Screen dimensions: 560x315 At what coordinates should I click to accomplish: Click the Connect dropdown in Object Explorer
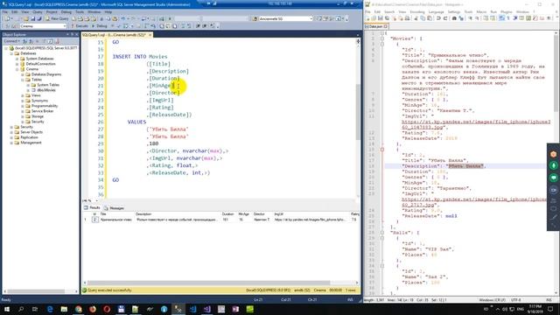click(x=11, y=41)
